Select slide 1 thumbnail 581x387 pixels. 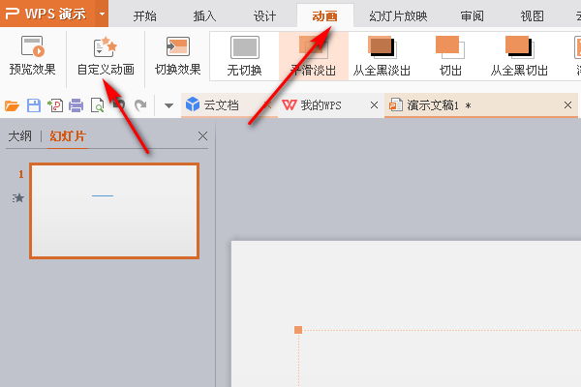[x=114, y=211]
